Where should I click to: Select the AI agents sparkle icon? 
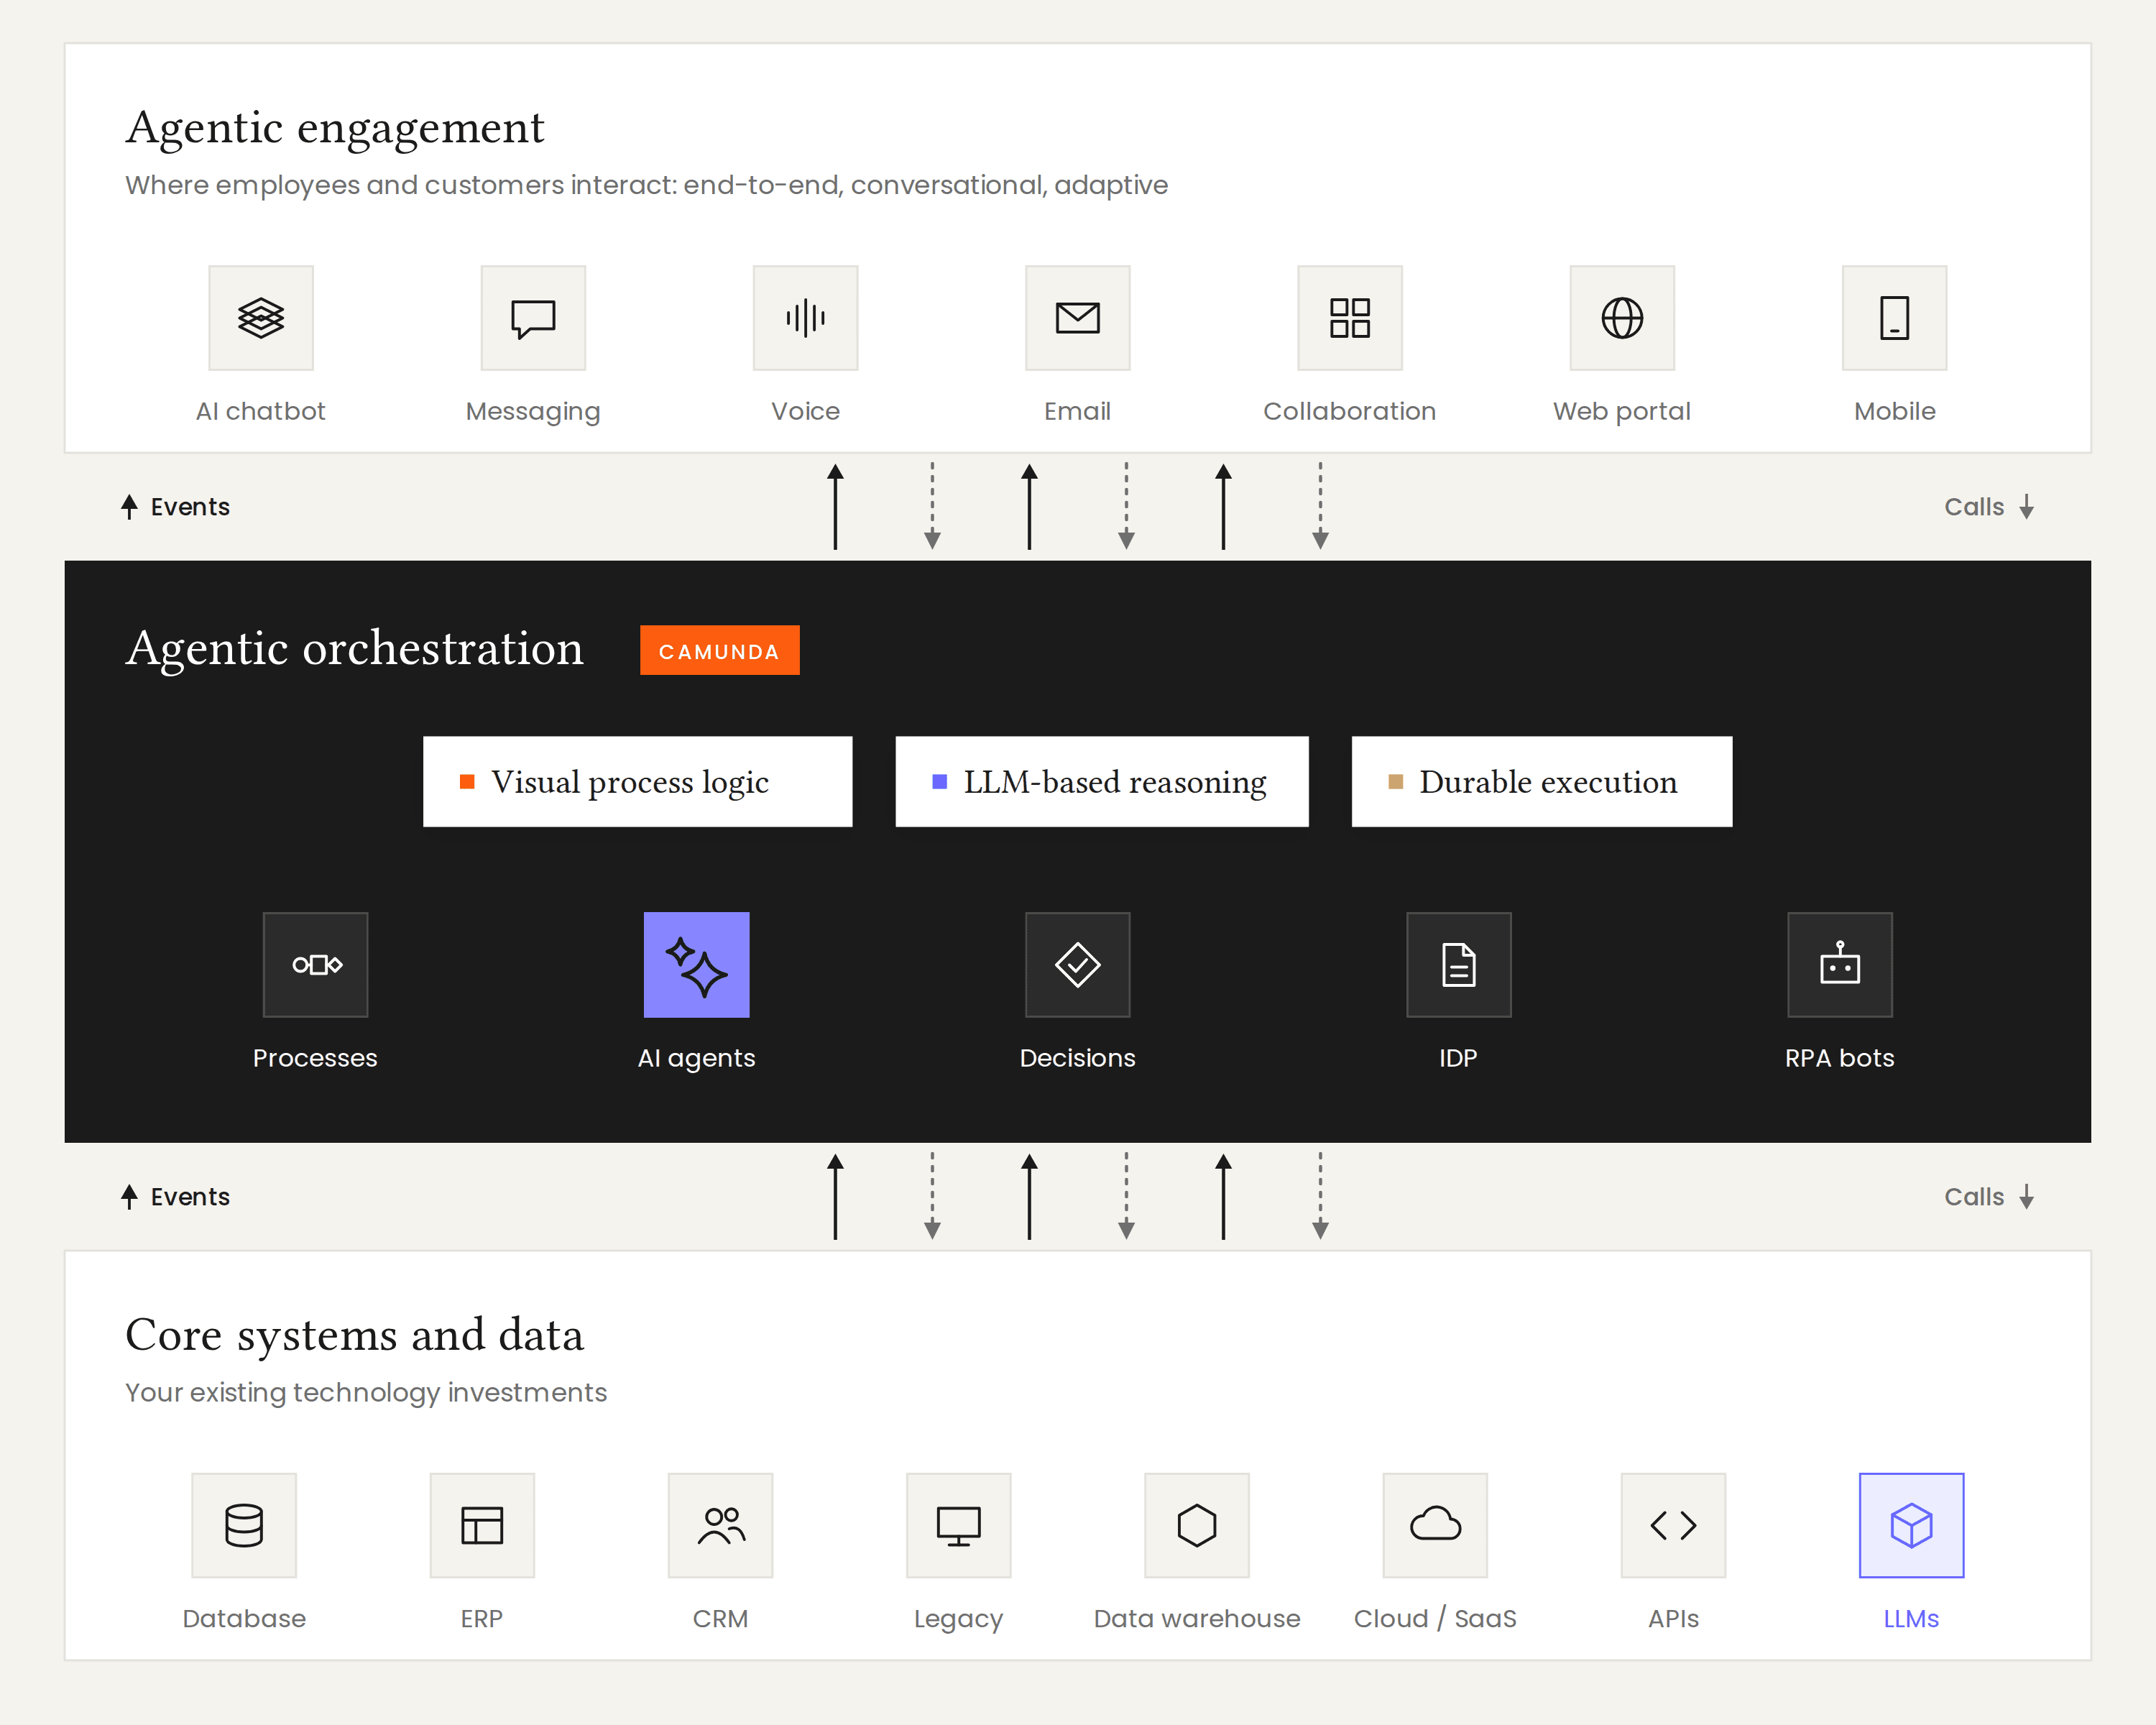pos(697,965)
